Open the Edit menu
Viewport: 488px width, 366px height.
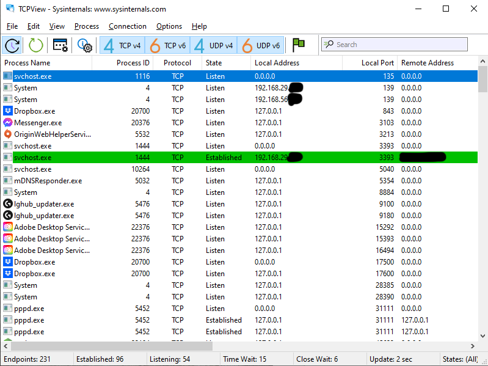(x=34, y=26)
